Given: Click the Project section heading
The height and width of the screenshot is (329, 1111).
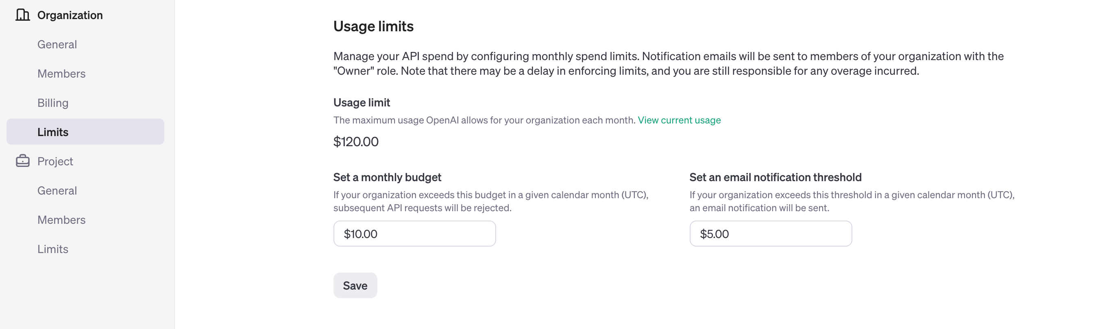Looking at the screenshot, I should click(x=55, y=161).
